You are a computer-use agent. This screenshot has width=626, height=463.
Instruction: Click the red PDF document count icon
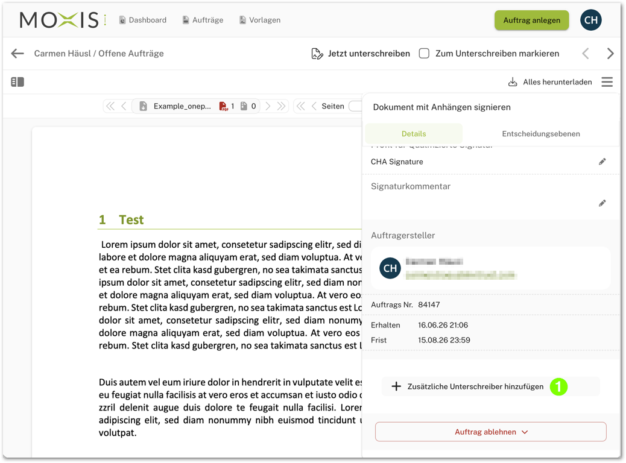coord(223,106)
